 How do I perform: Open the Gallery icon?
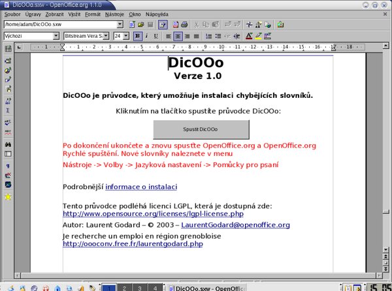[280, 24]
